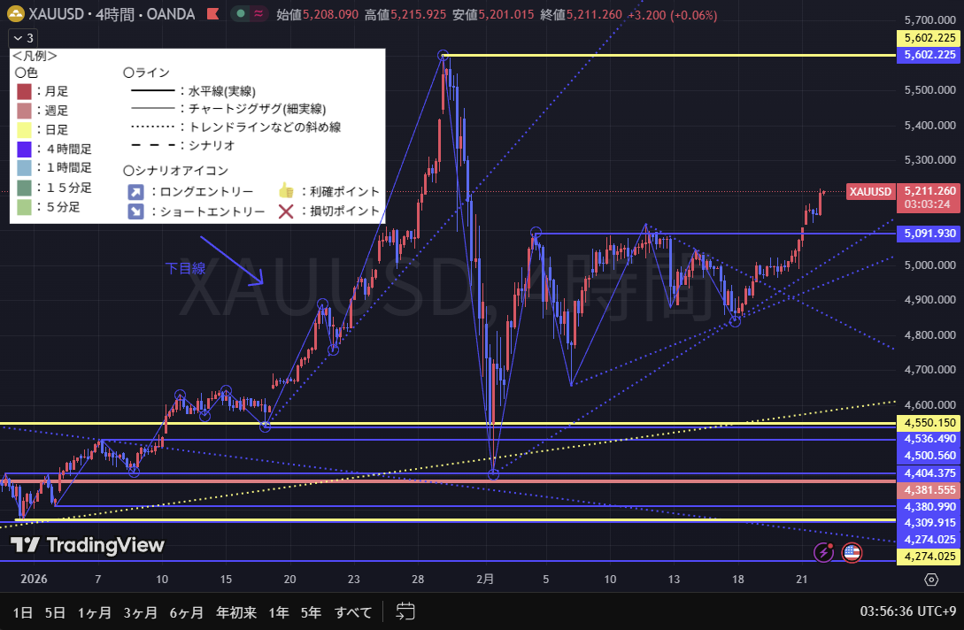Image resolution: width=964 pixels, height=630 pixels.
Task: Select the 1日 time range
Action: tap(23, 611)
